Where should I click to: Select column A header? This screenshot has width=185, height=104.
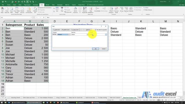14,21
